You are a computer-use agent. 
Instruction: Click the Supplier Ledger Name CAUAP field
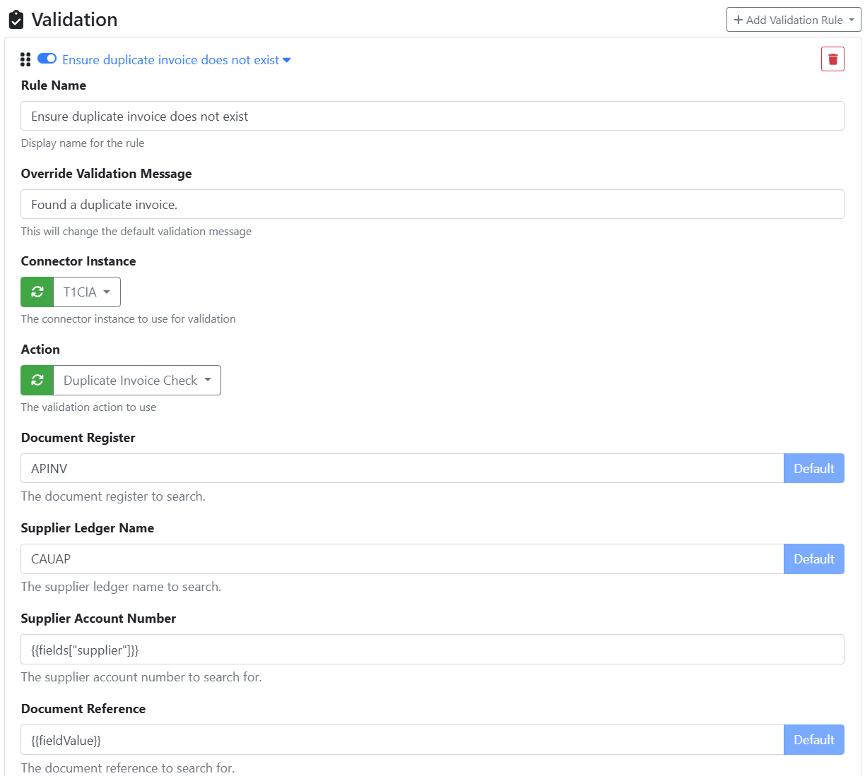point(401,559)
